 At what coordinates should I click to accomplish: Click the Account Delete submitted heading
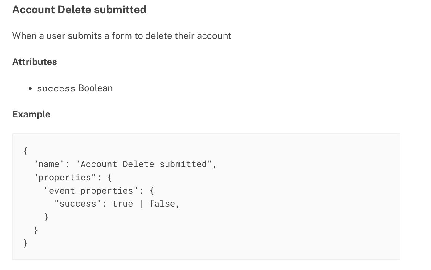(x=79, y=10)
